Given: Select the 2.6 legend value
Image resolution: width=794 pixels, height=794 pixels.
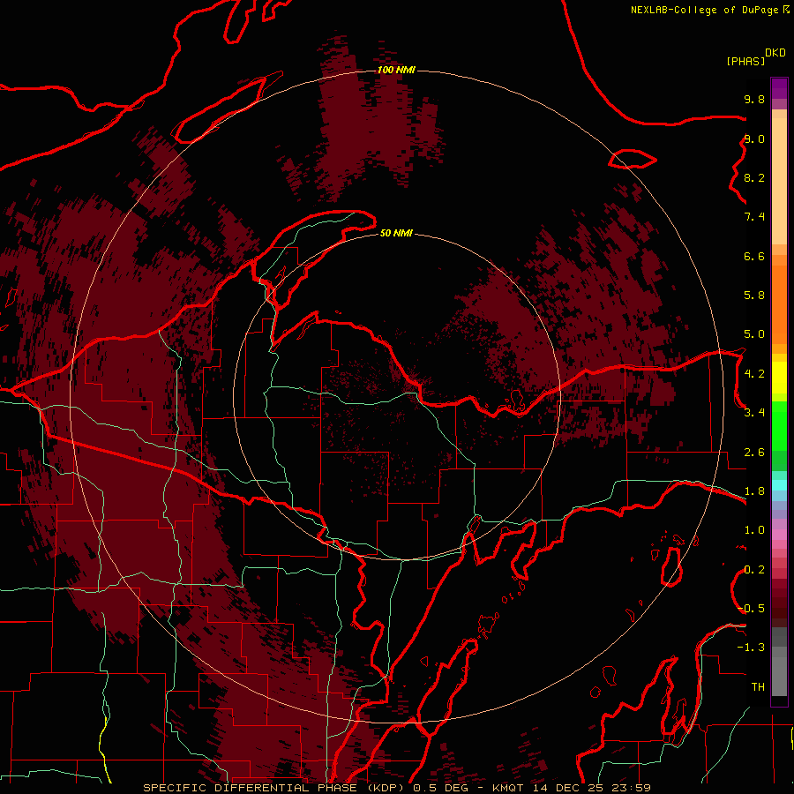Looking at the screenshot, I should [x=754, y=453].
